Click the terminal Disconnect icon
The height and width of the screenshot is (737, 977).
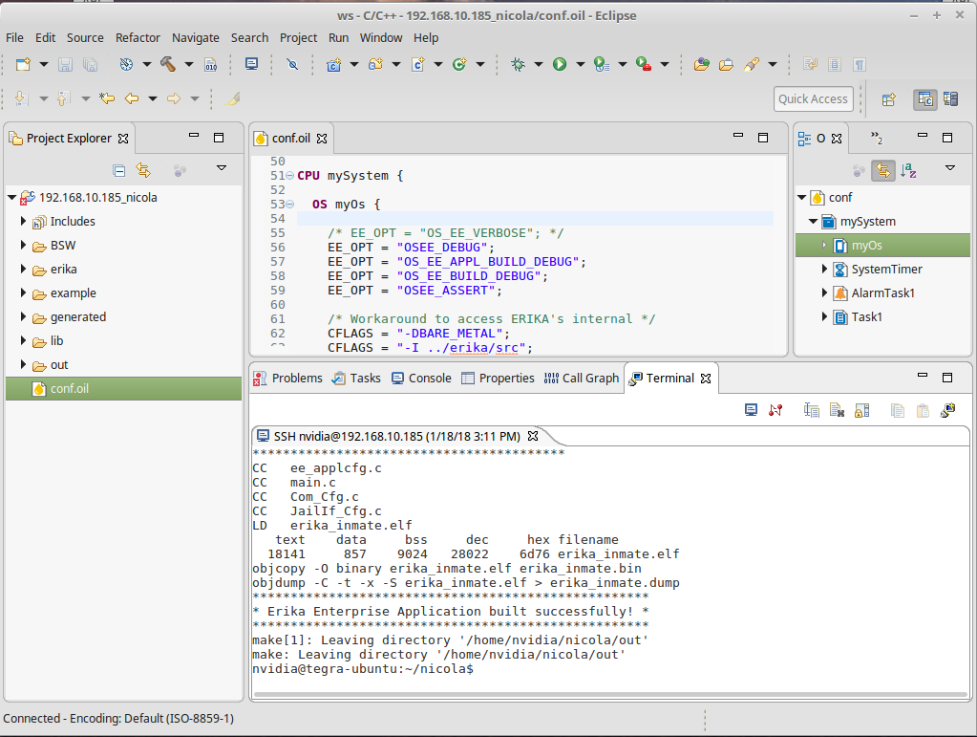775,410
